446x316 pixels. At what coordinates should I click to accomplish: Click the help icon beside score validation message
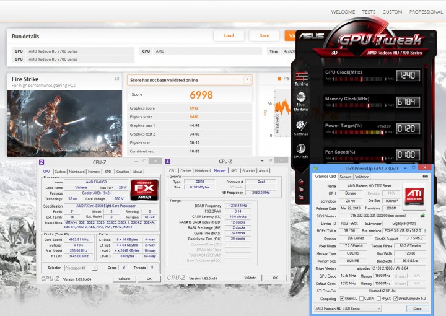[247, 80]
